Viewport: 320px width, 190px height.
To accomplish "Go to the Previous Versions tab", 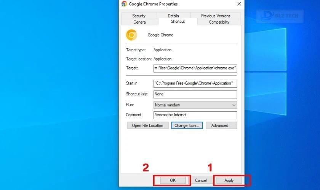I will (216, 16).
